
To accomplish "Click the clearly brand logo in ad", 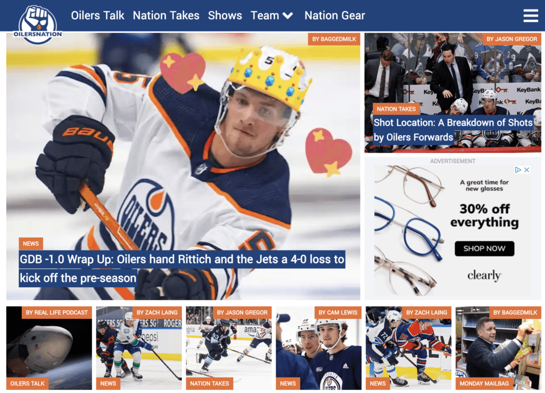I will coord(484,275).
